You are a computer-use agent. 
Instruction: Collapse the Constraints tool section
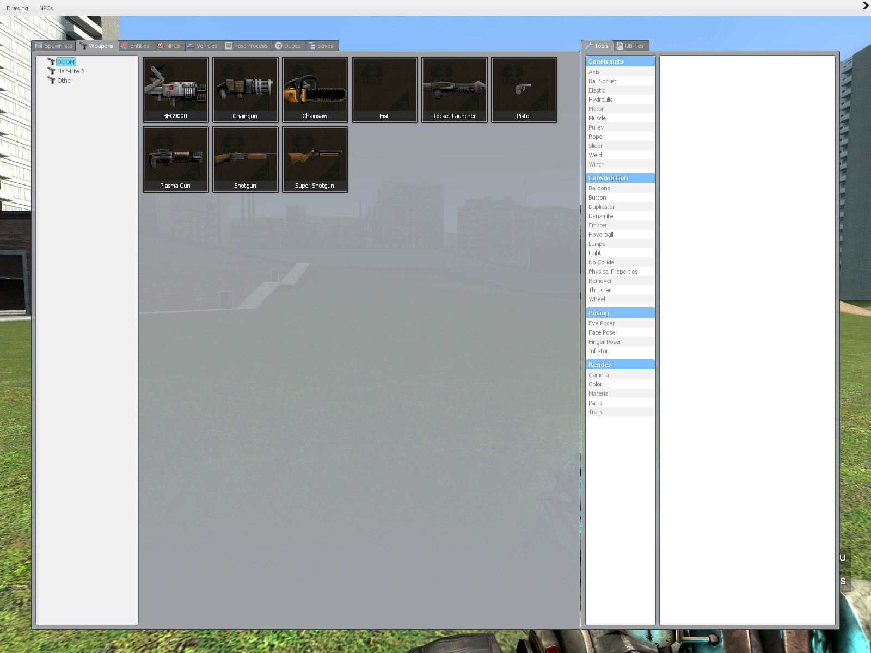(x=621, y=61)
